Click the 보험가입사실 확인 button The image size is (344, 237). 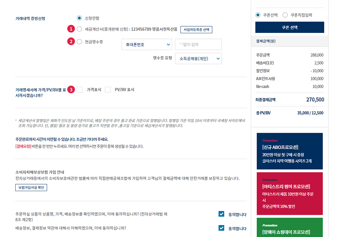pyautogui.click(x=31, y=188)
